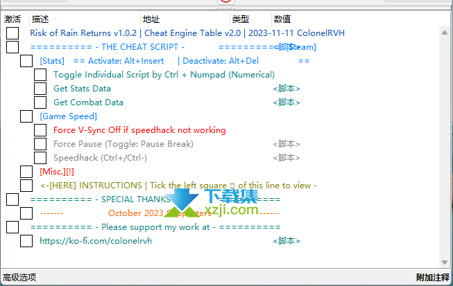Tick the [Misc.][!] checkbox
The height and width of the screenshot is (286, 453).
[26, 172]
